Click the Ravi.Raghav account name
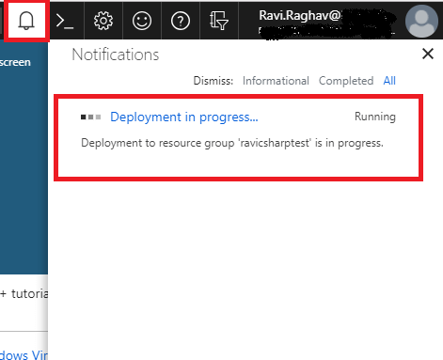Screen dimensions: 443x360 click(x=299, y=15)
